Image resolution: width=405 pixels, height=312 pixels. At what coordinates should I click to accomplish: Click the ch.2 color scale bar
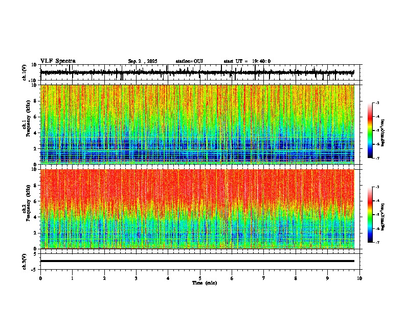coord(370,215)
